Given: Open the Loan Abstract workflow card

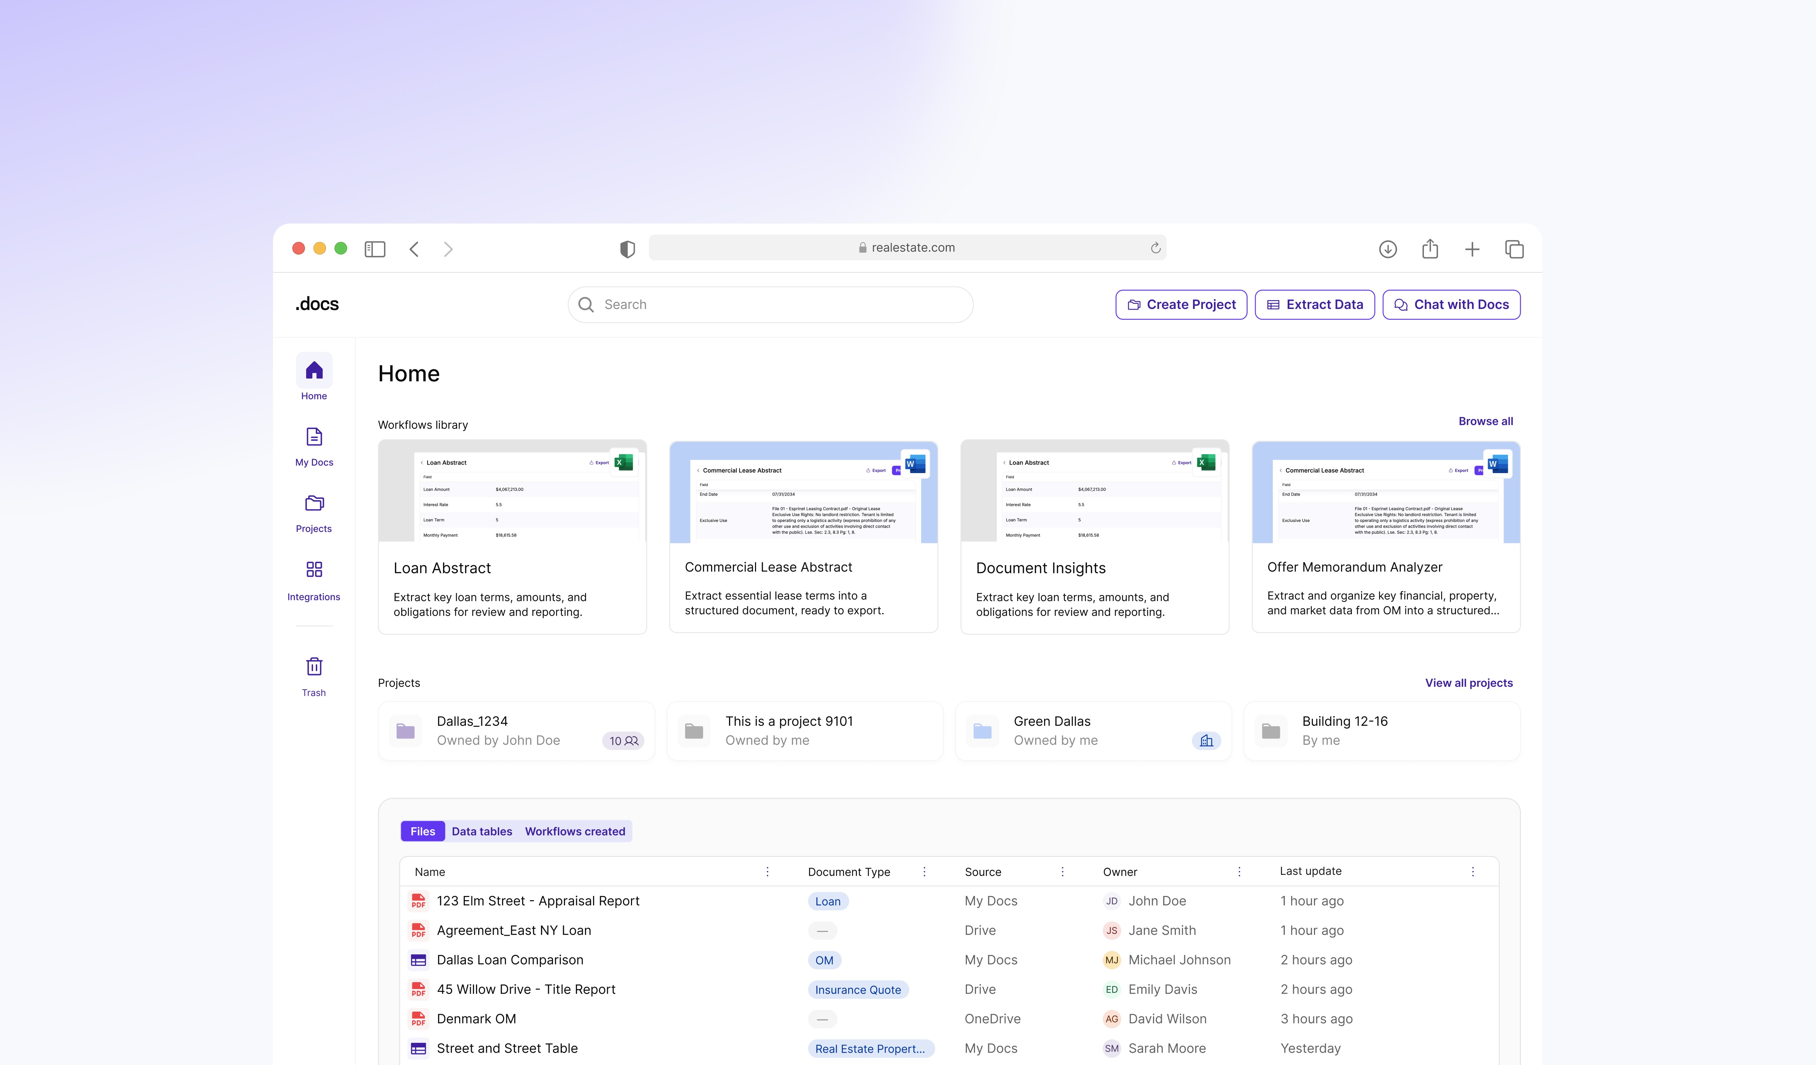Looking at the screenshot, I should (x=512, y=537).
